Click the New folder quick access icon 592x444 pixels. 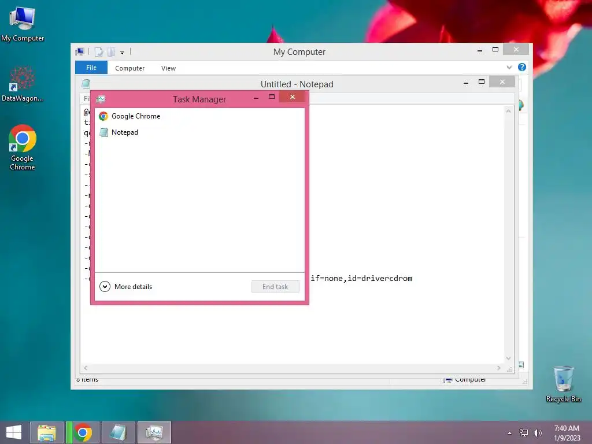pyautogui.click(x=111, y=52)
